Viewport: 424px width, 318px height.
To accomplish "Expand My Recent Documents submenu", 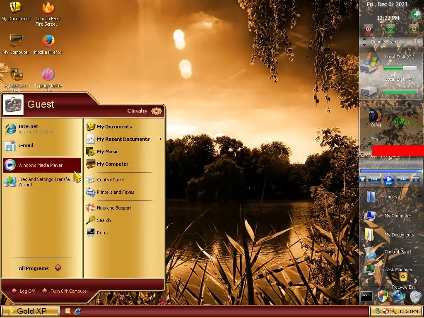I will pos(124,139).
